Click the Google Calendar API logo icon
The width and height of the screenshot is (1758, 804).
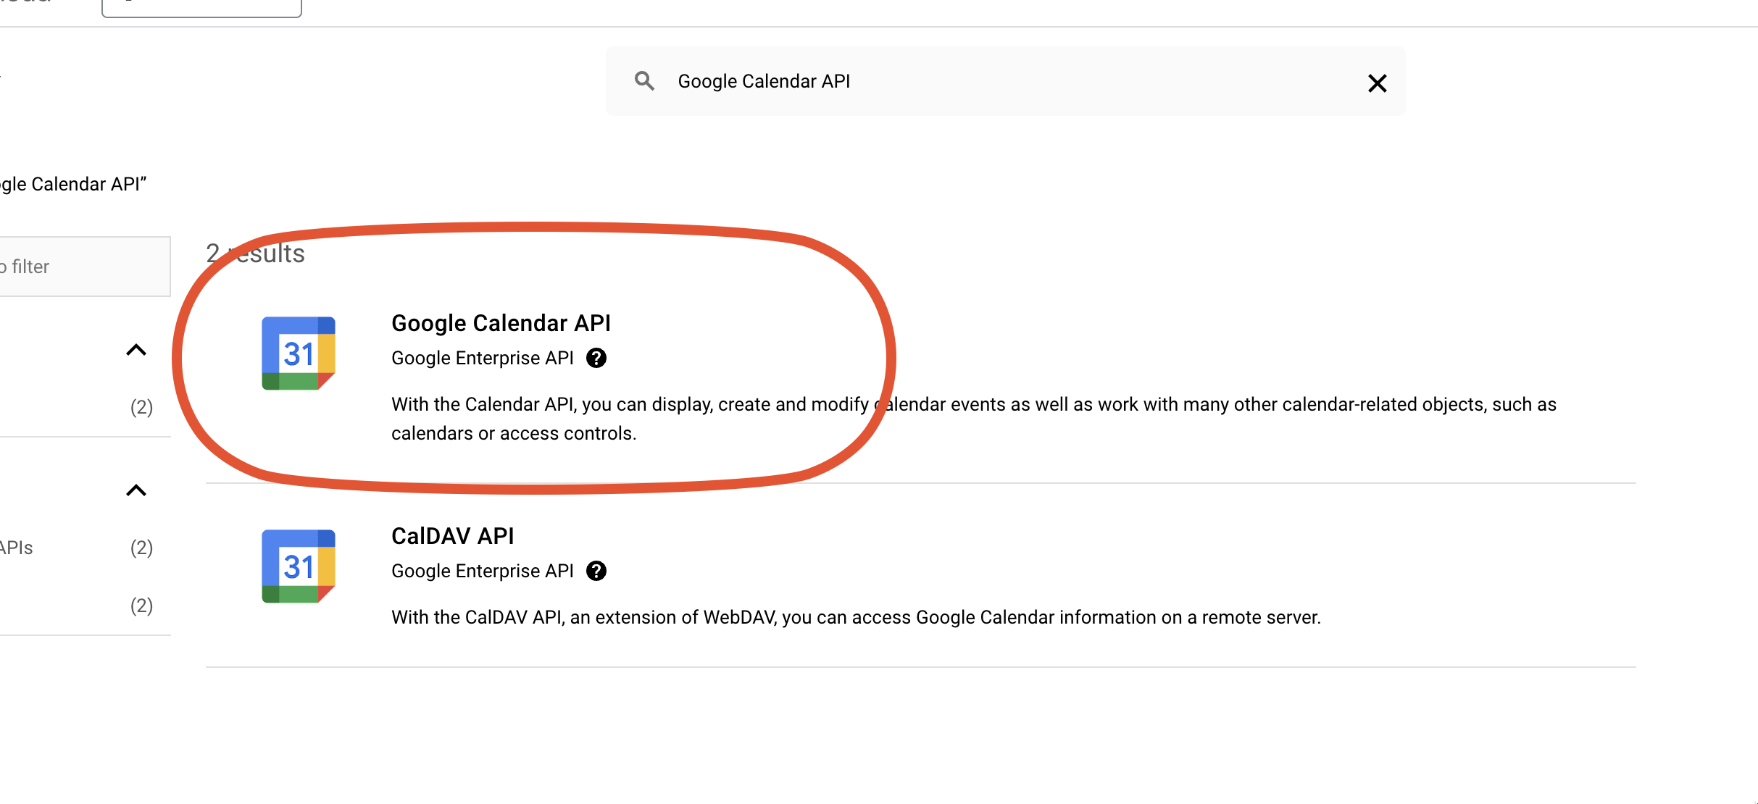299,353
